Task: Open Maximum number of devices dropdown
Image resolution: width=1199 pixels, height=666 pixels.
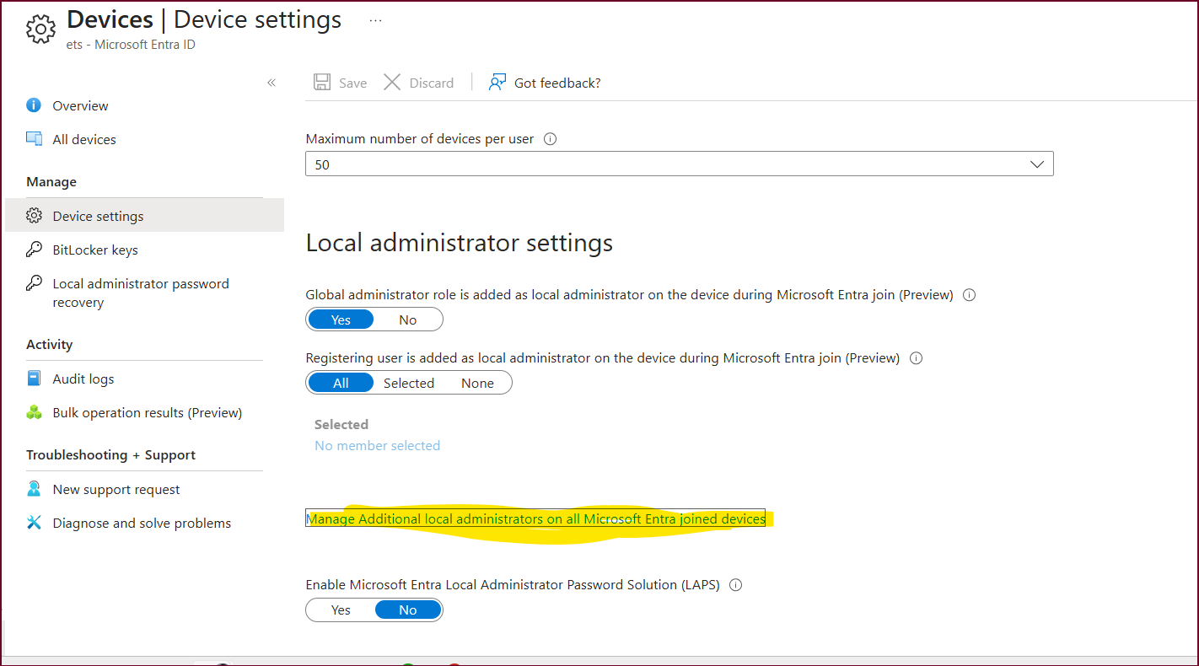Action: click(680, 164)
